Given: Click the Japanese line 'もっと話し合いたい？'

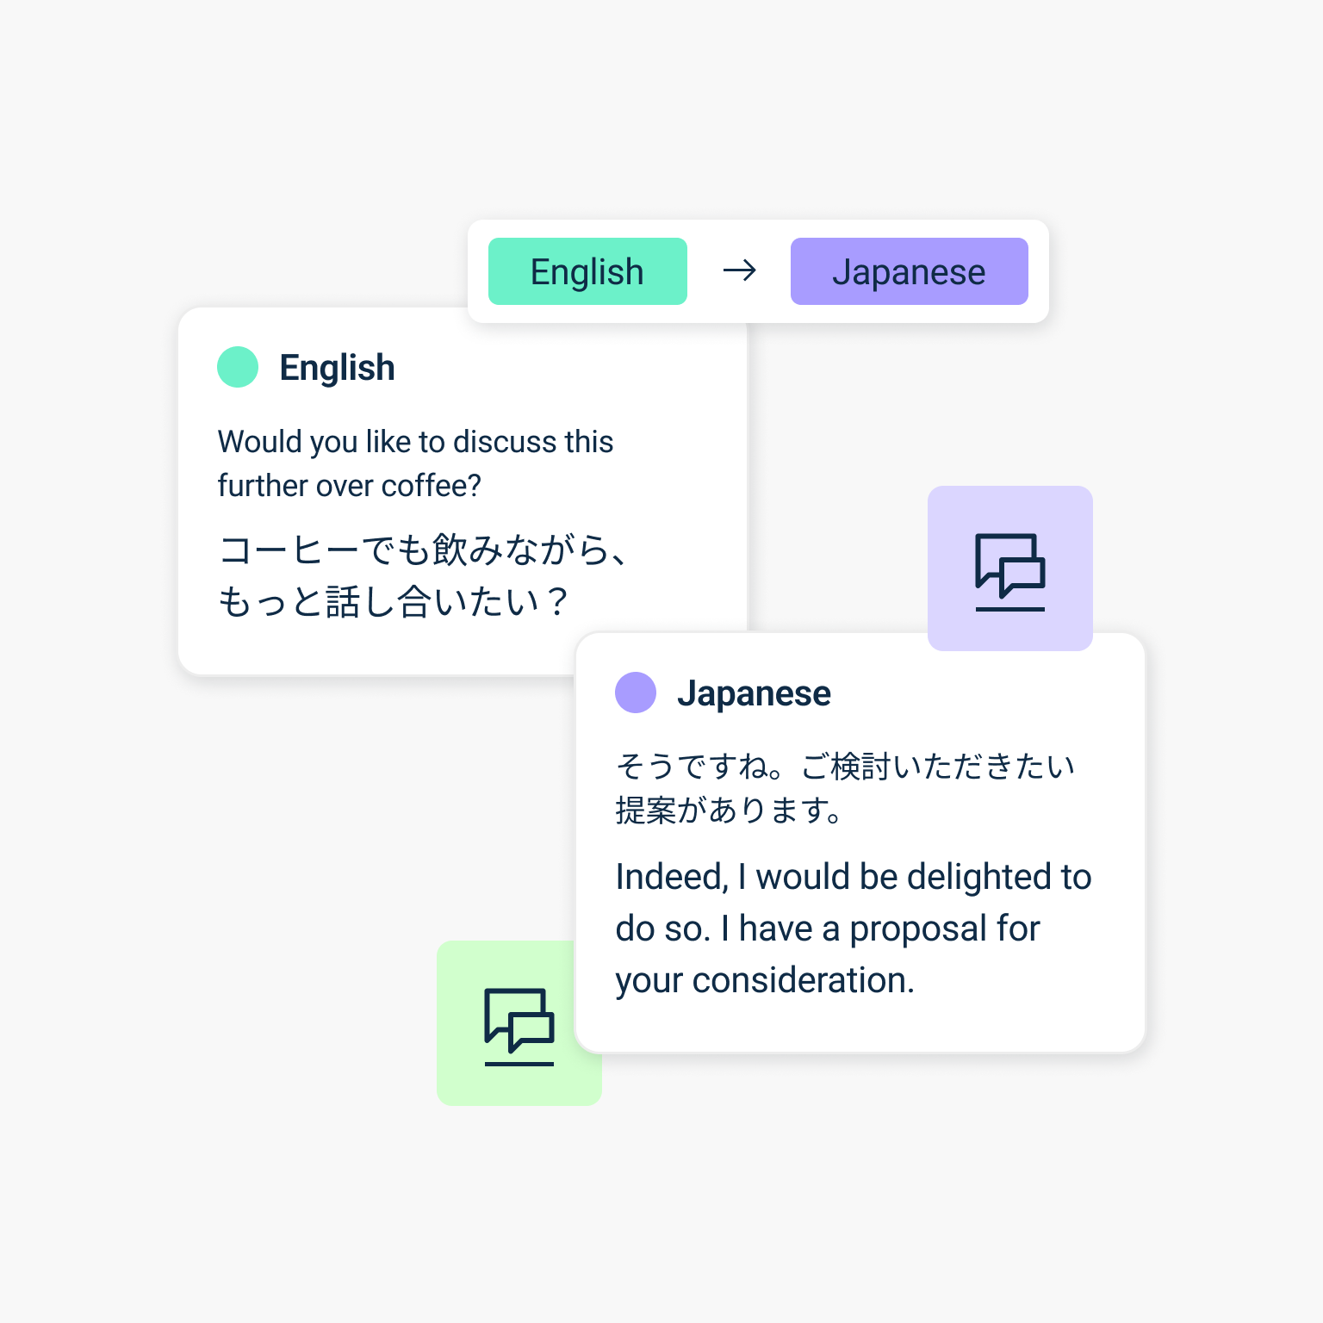Looking at the screenshot, I should click(x=392, y=601).
